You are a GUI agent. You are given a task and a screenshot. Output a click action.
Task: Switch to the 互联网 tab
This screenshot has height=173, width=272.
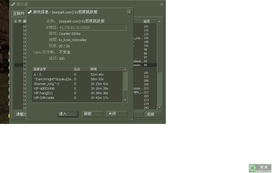coord(19,13)
